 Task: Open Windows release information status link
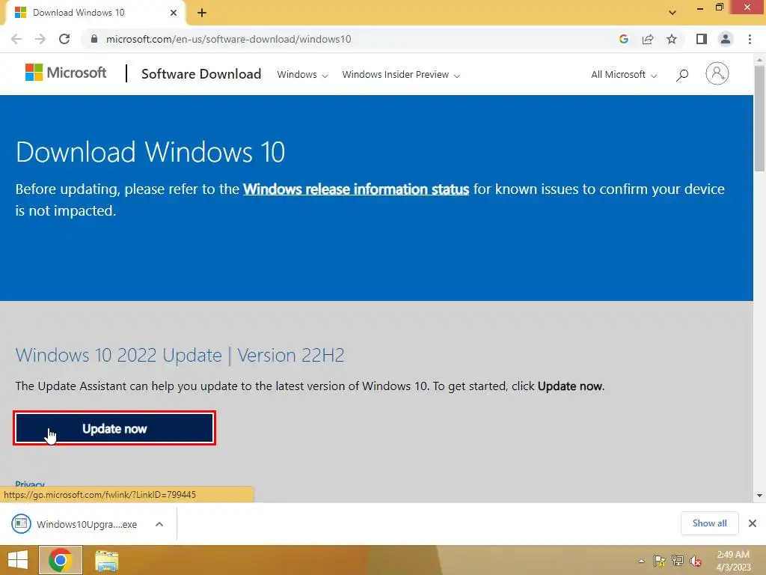pyautogui.click(x=356, y=189)
